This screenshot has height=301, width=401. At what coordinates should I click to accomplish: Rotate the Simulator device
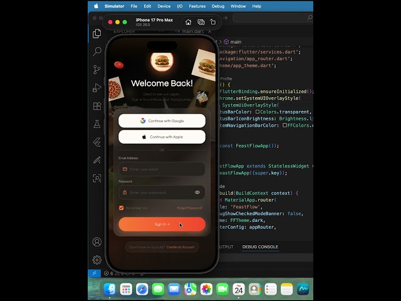(x=213, y=22)
